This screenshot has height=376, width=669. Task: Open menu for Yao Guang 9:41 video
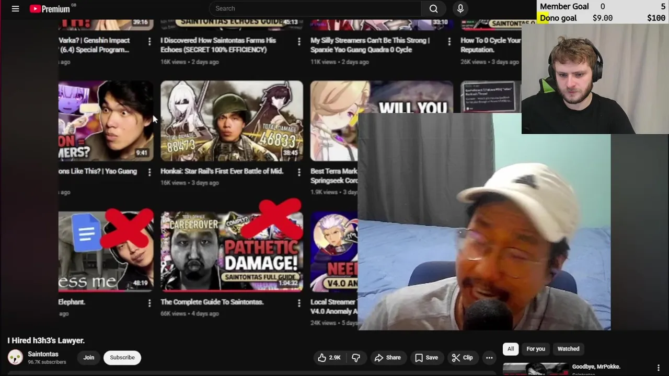coord(149,172)
